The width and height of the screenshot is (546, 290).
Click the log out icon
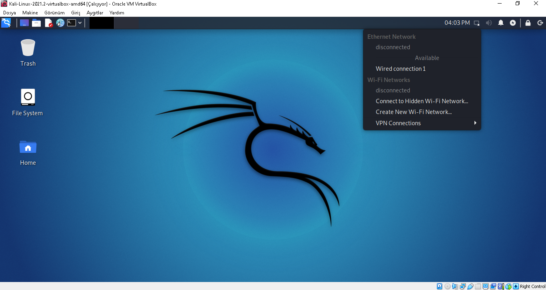point(540,23)
